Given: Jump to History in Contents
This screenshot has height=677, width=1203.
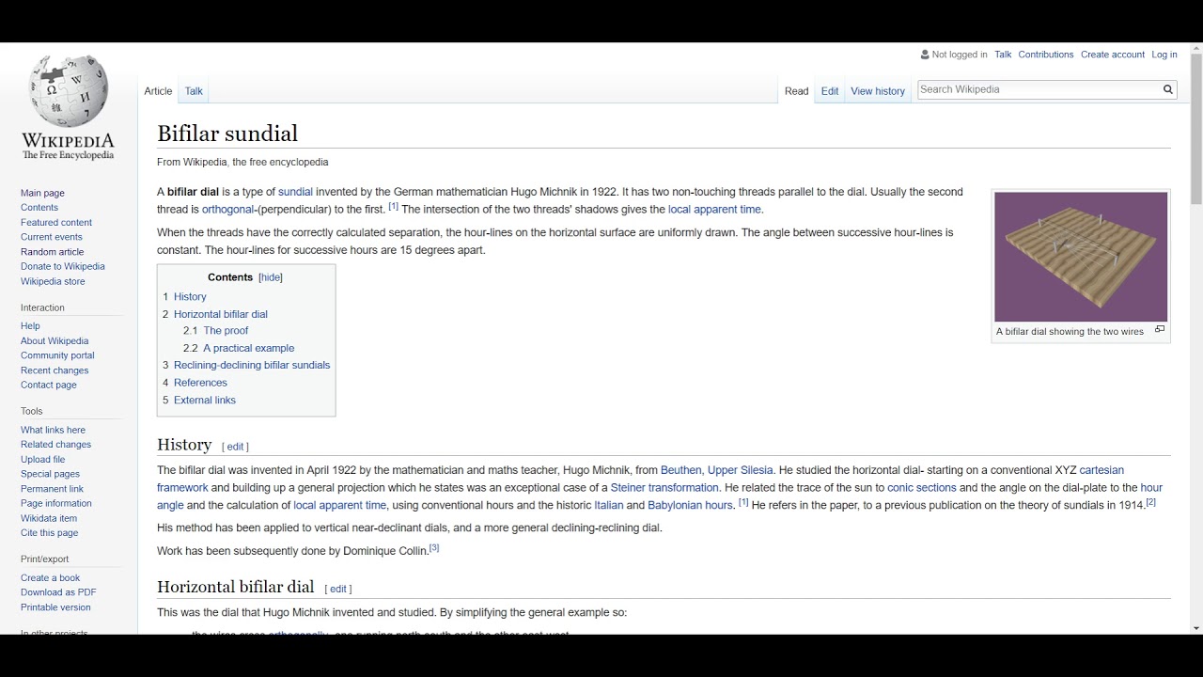Looking at the screenshot, I should (190, 296).
